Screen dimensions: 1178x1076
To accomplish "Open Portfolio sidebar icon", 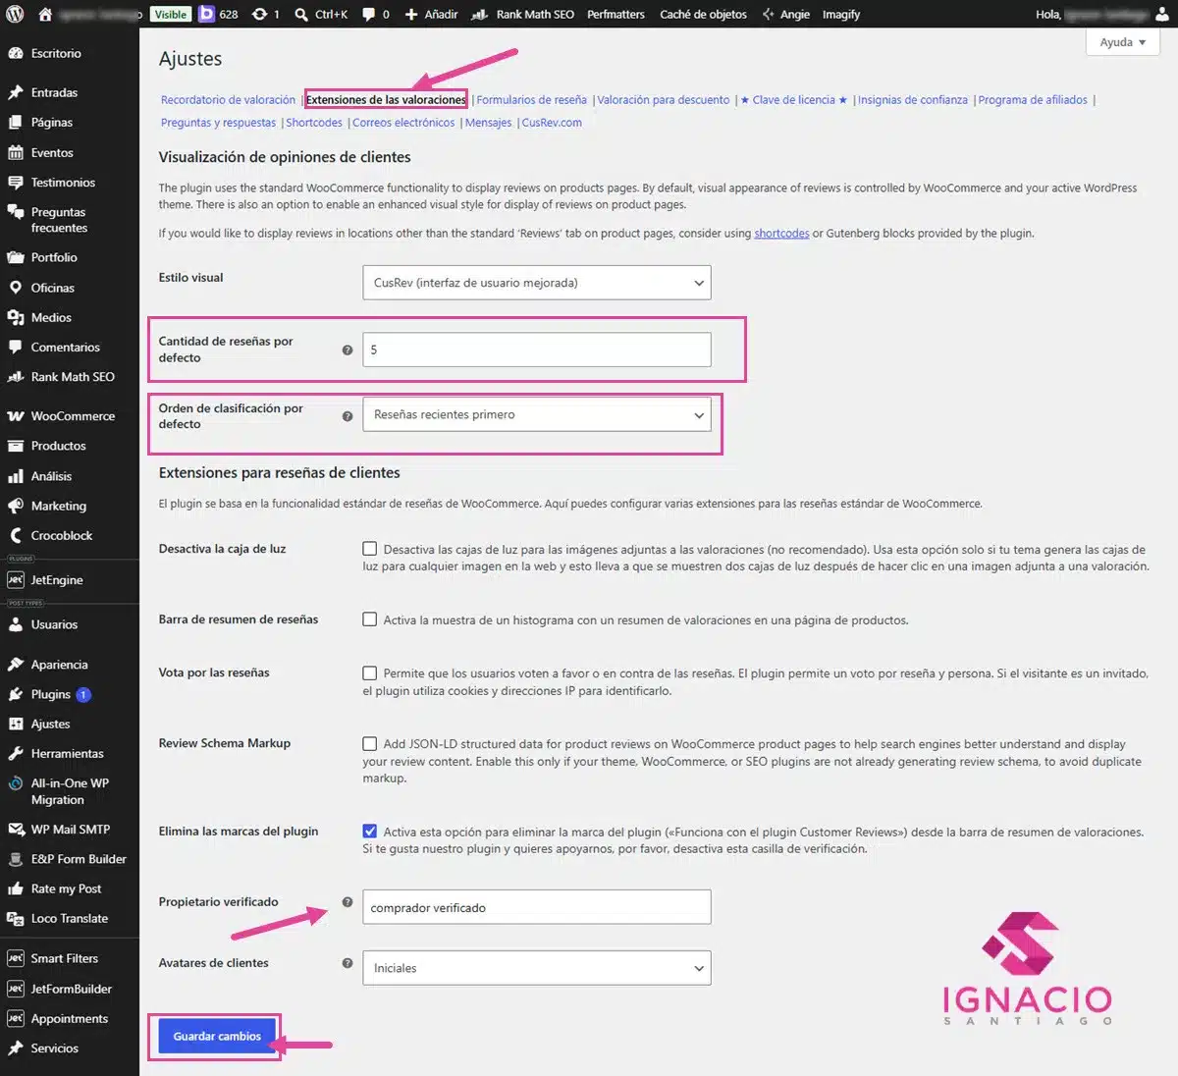I will point(16,257).
